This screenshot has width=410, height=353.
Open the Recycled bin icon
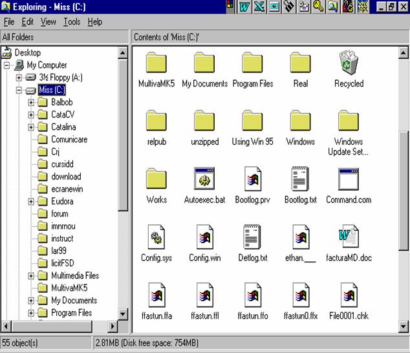(x=349, y=64)
